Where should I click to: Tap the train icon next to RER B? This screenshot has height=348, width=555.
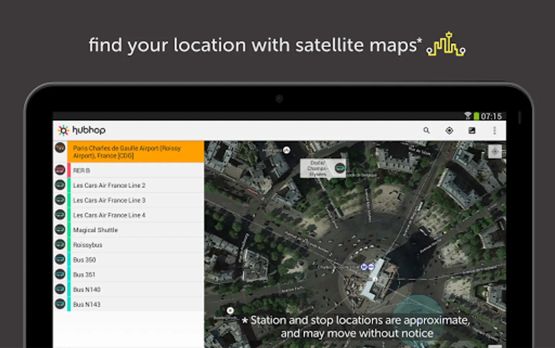point(60,170)
